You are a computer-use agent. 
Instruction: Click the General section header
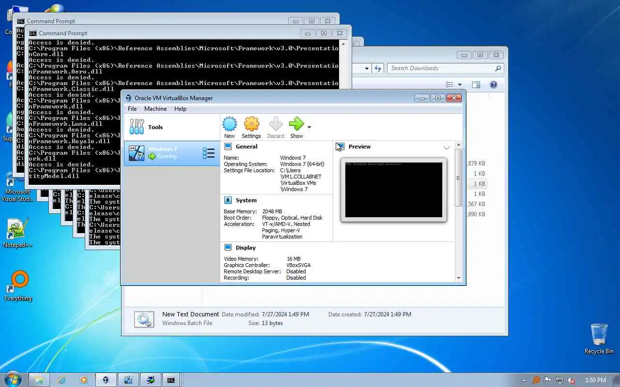tap(247, 147)
